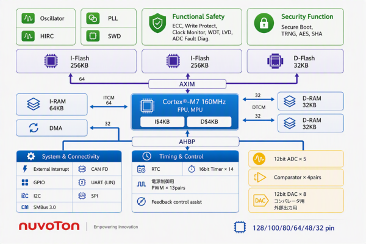Click the I$4KB cache box
Viewport: 366px width, 244px height.
coord(162,121)
